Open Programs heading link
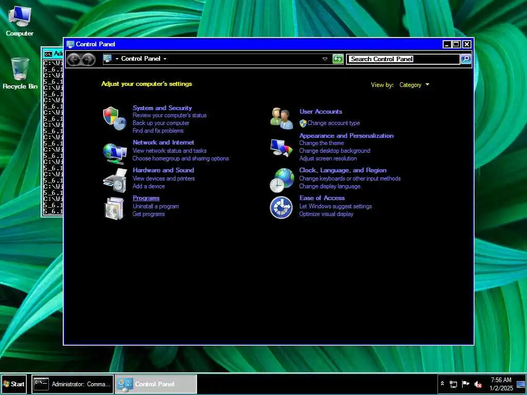This screenshot has height=395, width=527. (146, 198)
